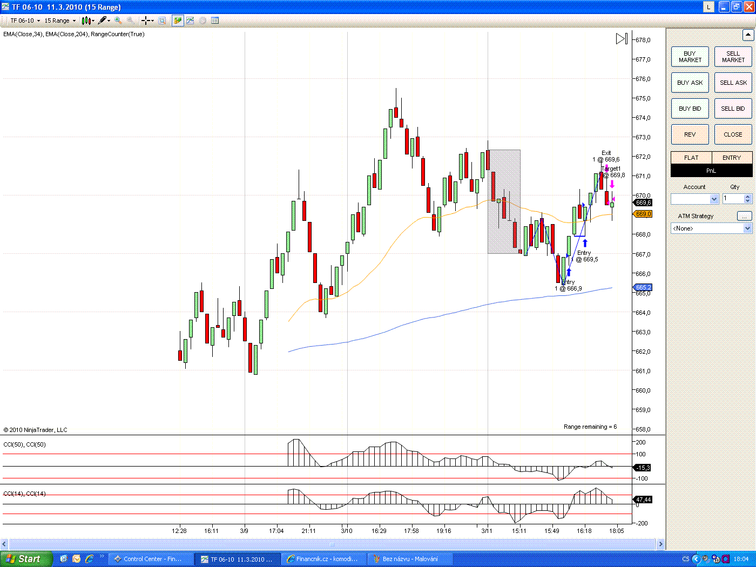Increase the Qty stepper value
The image size is (756, 567).
(748, 197)
